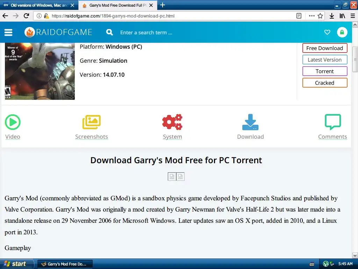This screenshot has height=269, width=358.
Task: Click the Download label text
Action: 250,137
